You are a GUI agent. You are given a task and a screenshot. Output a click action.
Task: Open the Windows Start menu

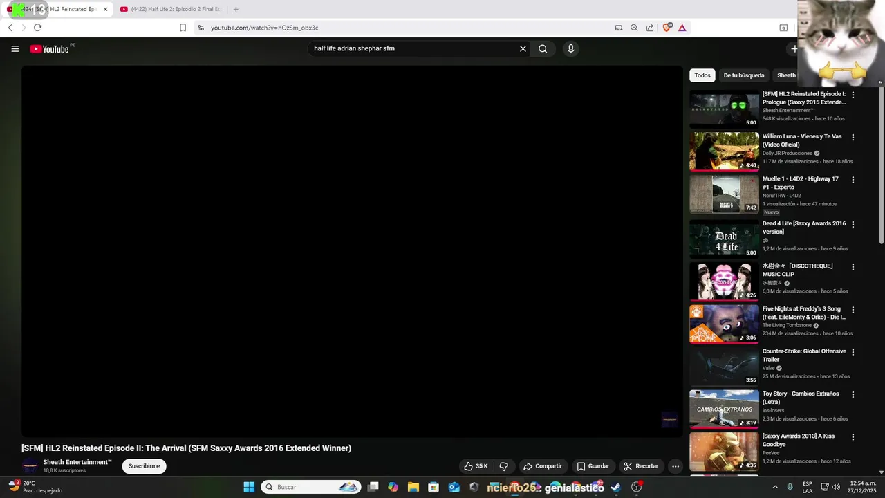[x=249, y=487]
